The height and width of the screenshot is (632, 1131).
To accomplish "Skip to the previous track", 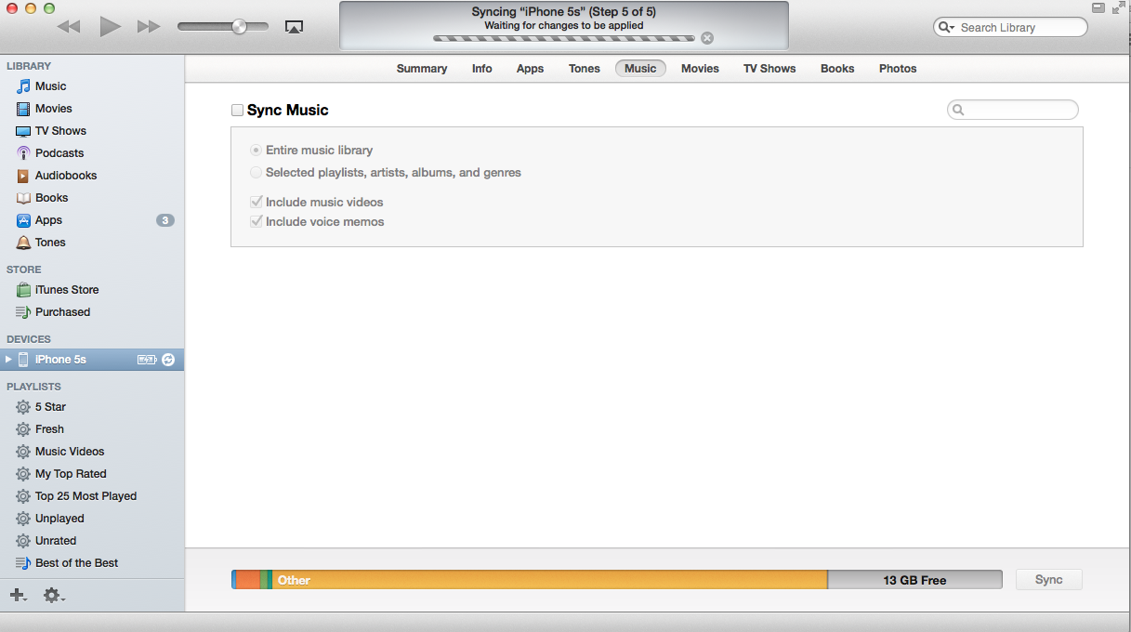I will click(x=69, y=27).
